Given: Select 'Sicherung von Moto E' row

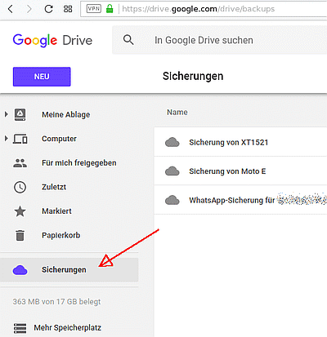Looking at the screenshot, I should (x=240, y=171).
